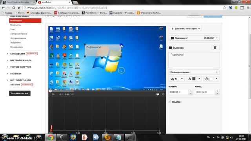
Task: Click the video progress scrubber handle
Action: pyautogui.click(x=50, y=91)
